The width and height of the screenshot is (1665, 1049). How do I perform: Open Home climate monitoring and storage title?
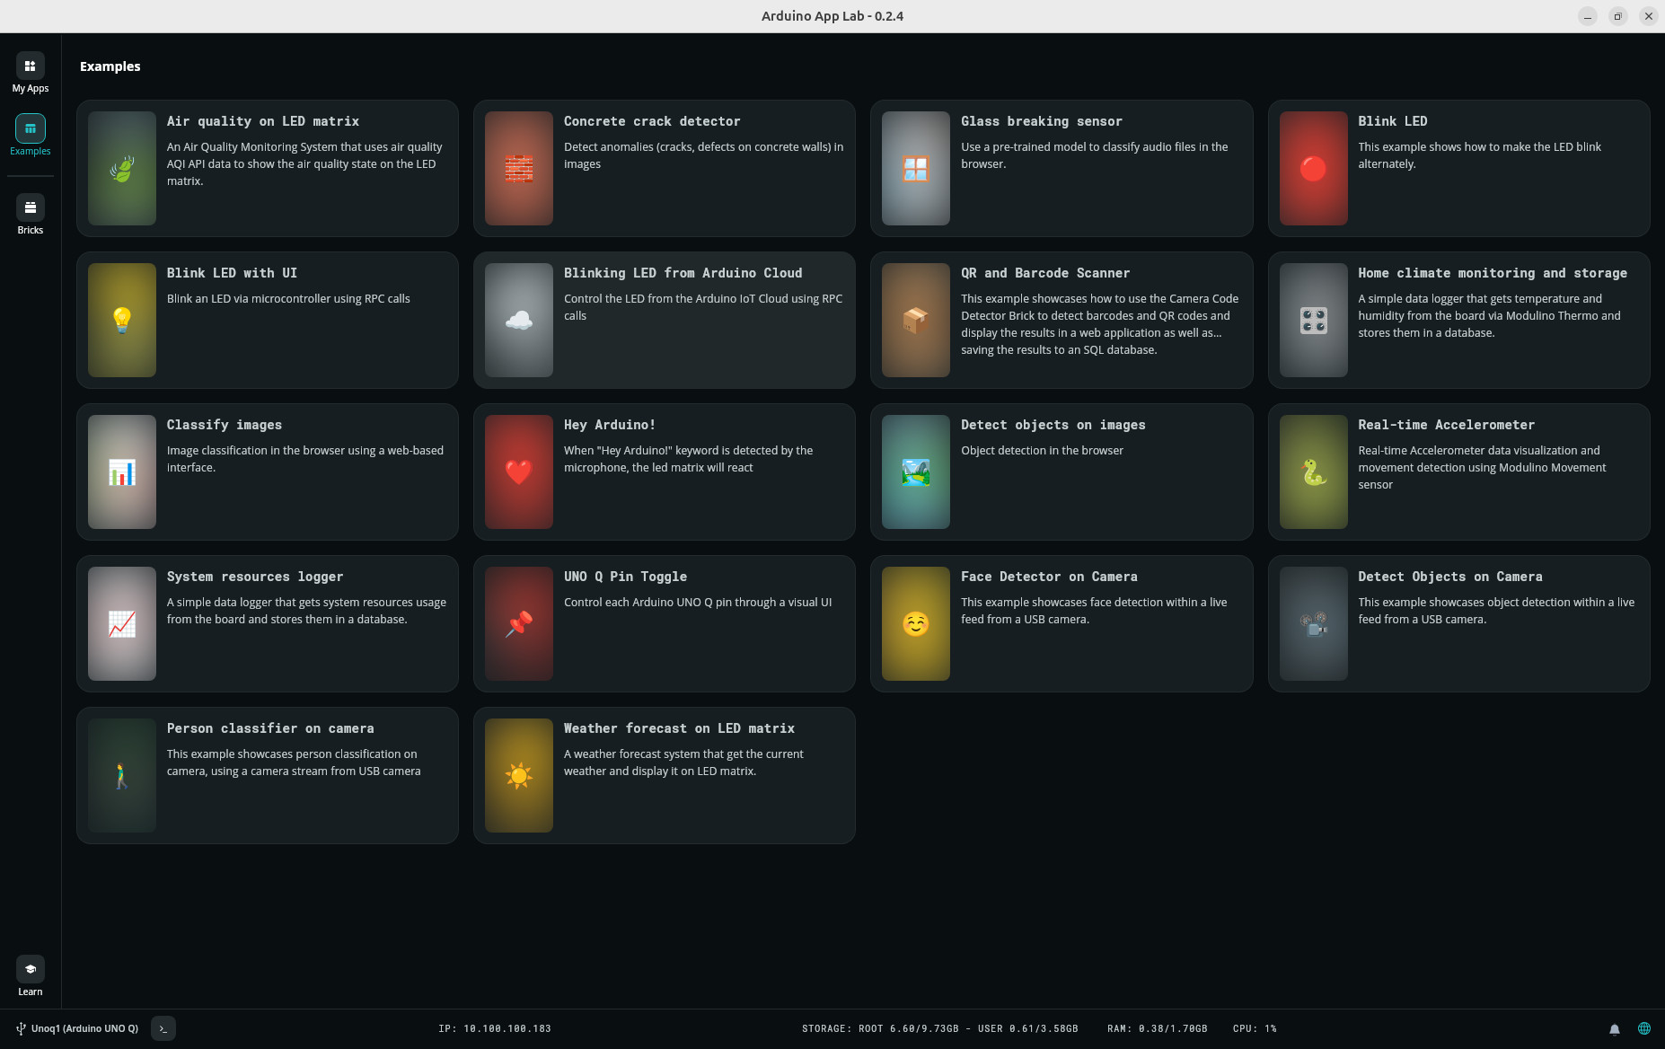click(x=1493, y=273)
